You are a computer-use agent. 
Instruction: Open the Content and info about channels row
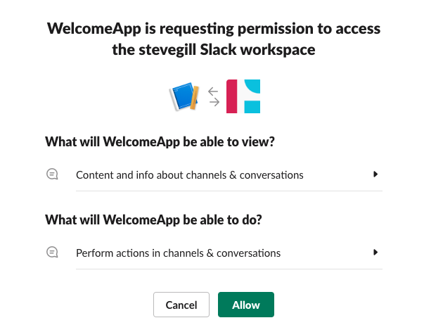tap(189, 175)
